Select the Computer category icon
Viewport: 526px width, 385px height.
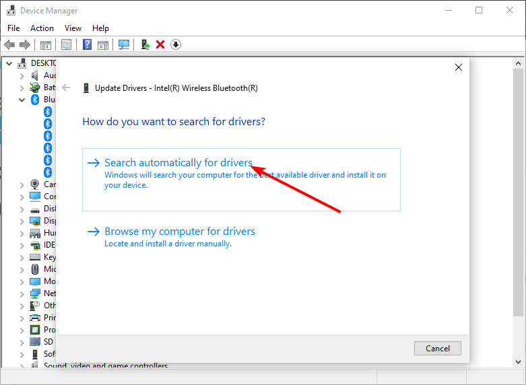(x=35, y=196)
